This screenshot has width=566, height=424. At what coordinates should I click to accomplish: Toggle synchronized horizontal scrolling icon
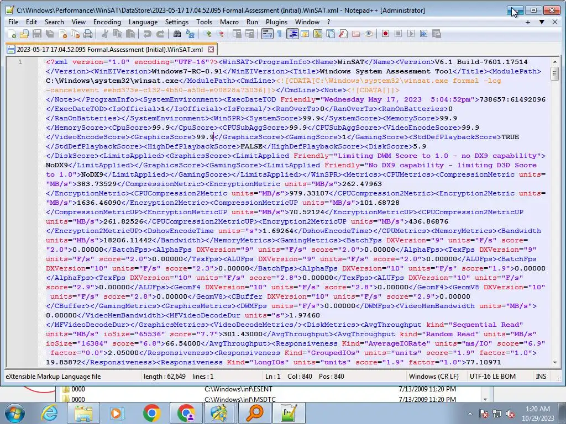pyautogui.click(x=249, y=34)
